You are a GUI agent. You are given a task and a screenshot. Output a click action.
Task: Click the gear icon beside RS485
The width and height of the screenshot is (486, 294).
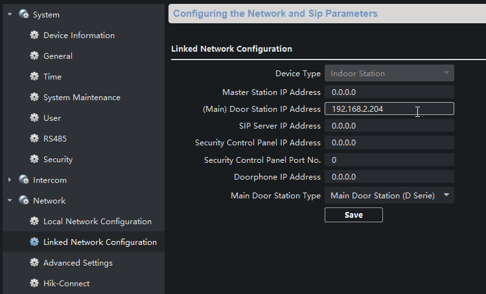[34, 139]
